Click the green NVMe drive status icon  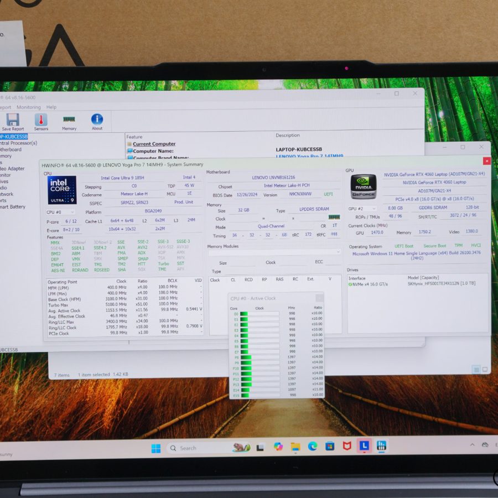point(350,284)
